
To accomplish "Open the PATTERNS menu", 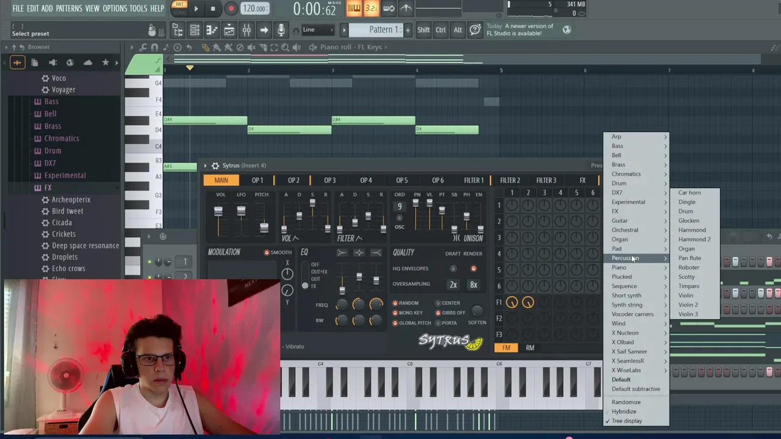I will 69,9.
